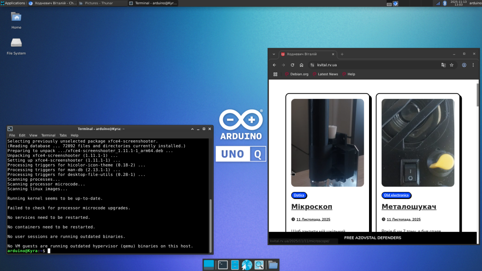Click the Old electronics category tag
Screen dimensions: 482x271
[396, 195]
